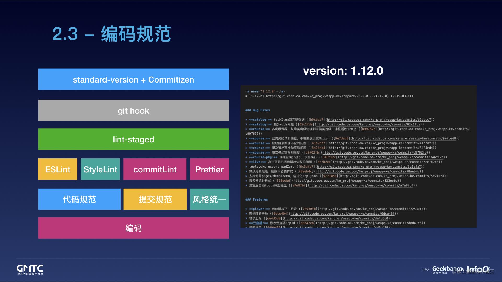Click the Prettier icon block
This screenshot has height=282, width=502.
[x=209, y=169]
